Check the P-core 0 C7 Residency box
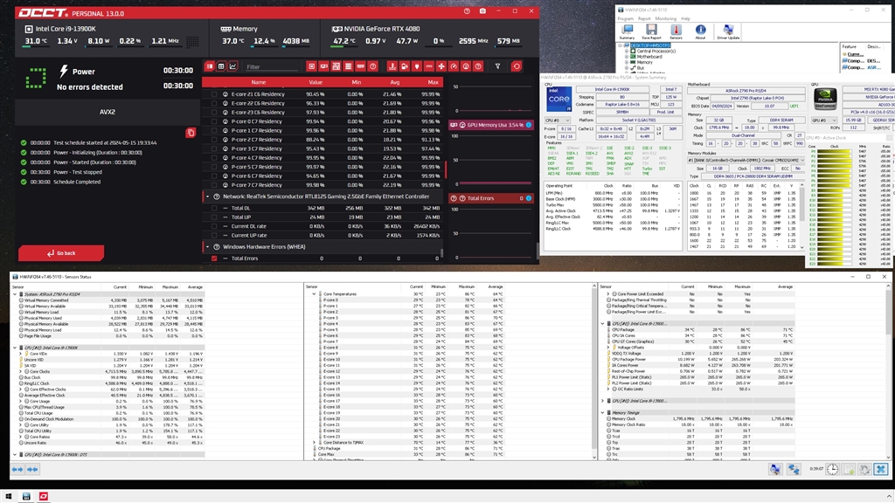Screen dimensions: 895x503 pos(215,121)
